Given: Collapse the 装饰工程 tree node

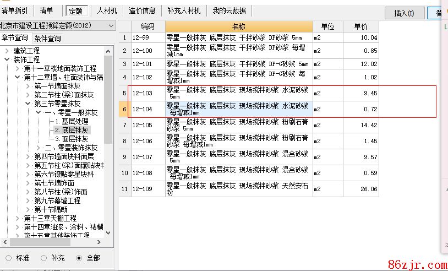Looking at the screenshot, I should pos(7,59).
